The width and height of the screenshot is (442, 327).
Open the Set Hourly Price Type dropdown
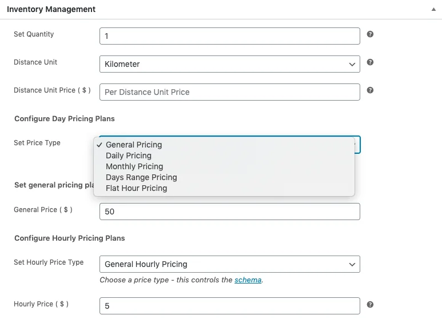(229, 264)
